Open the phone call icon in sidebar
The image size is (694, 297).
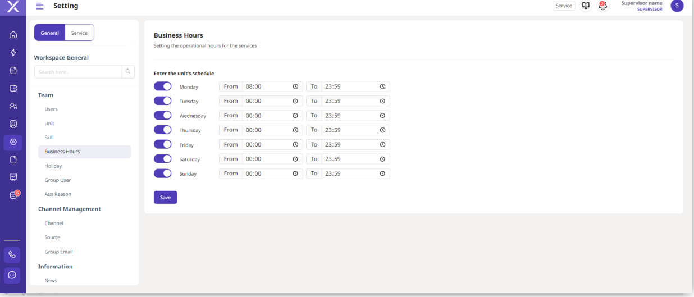tap(13, 255)
